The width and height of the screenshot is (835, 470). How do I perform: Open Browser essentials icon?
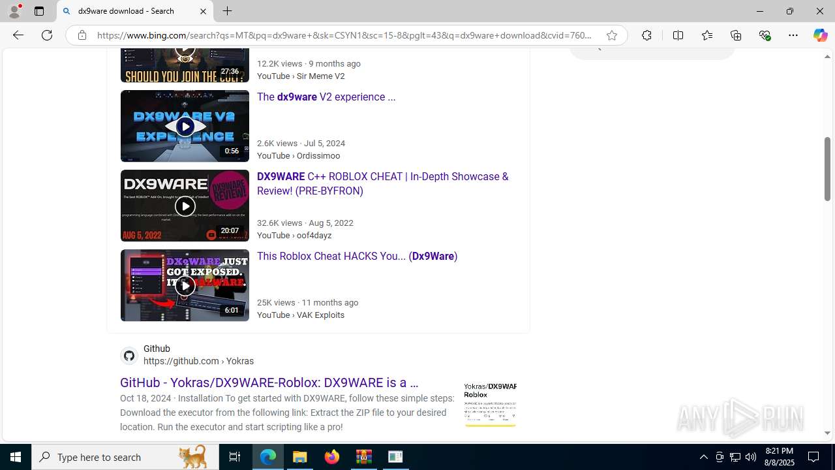(765, 35)
